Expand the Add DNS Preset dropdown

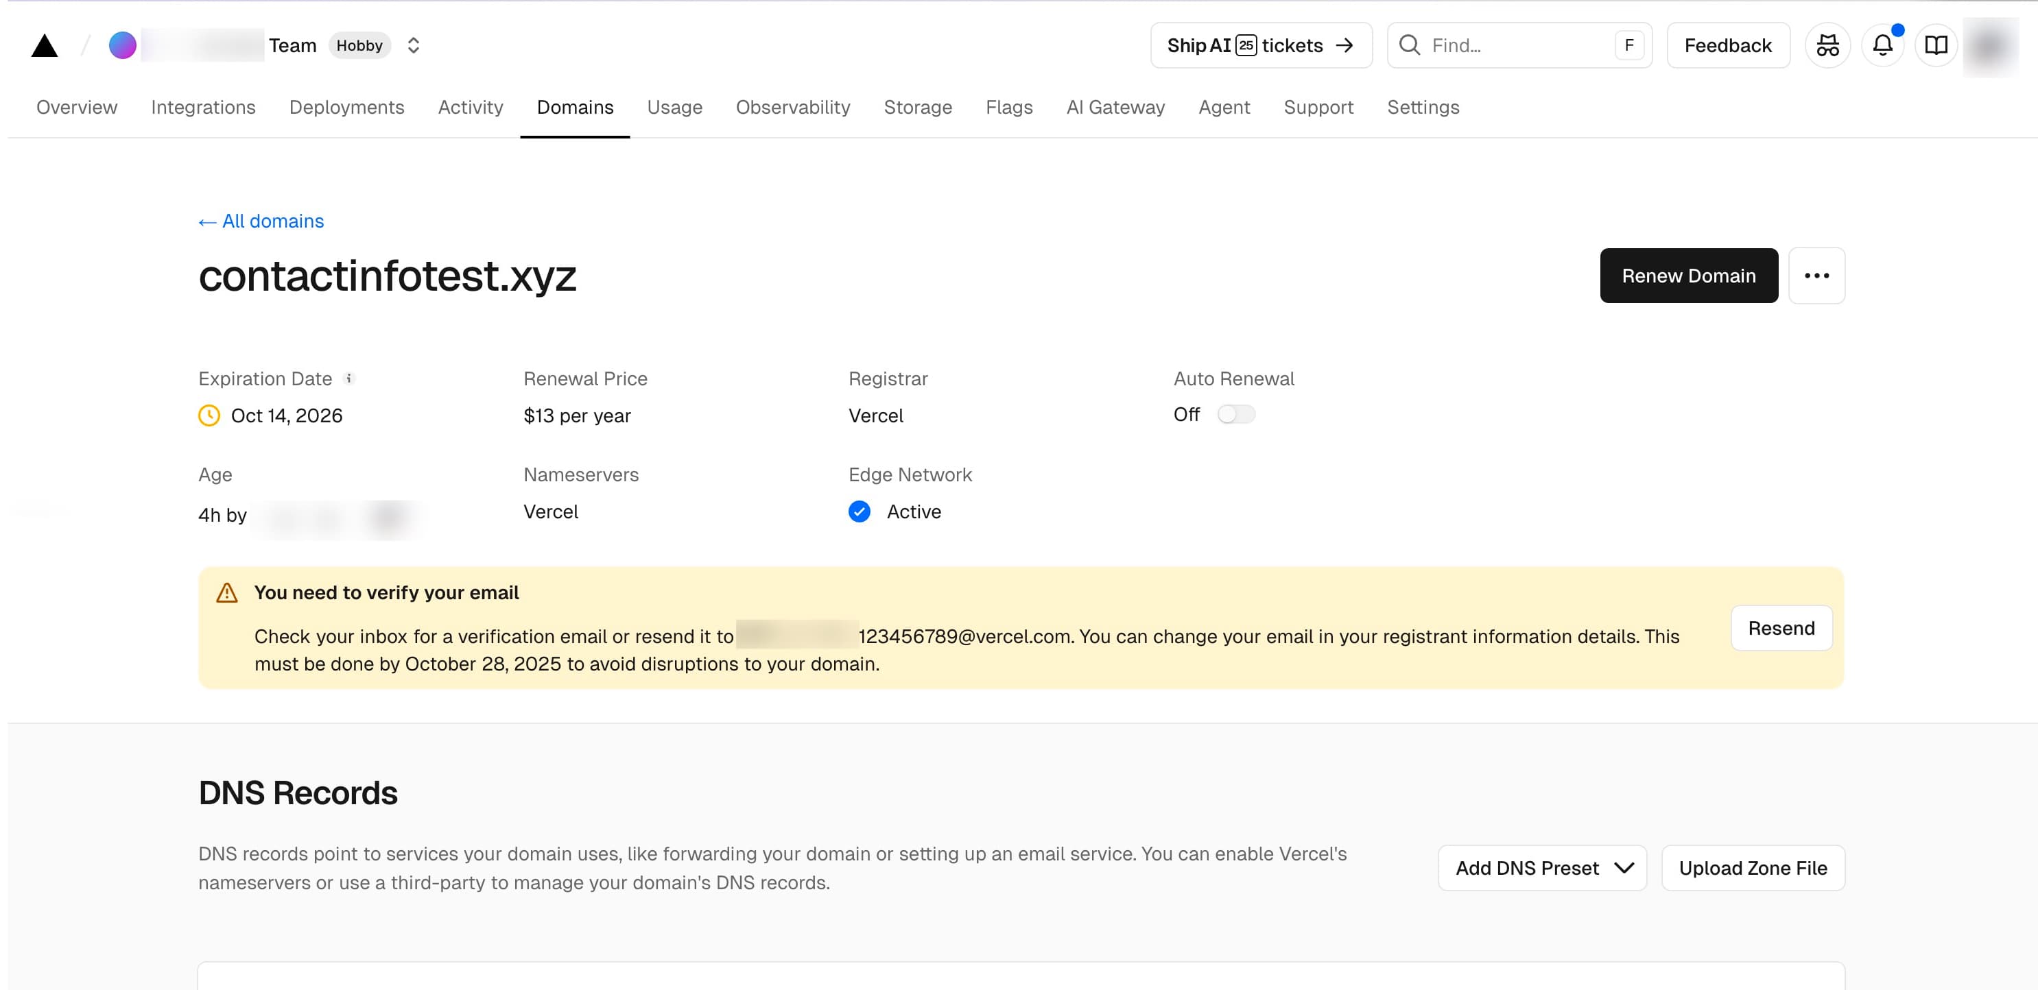pos(1541,867)
